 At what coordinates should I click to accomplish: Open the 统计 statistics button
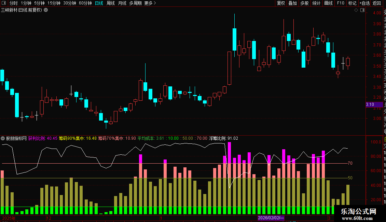click(316, 3)
